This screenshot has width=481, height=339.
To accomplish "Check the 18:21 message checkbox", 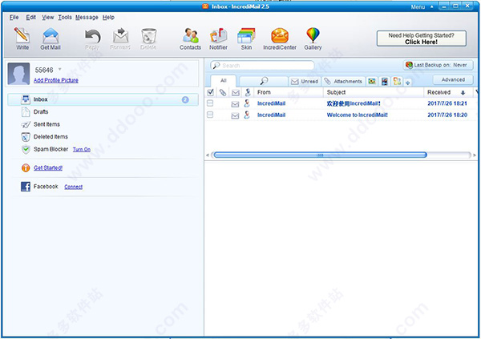I will point(210,103).
